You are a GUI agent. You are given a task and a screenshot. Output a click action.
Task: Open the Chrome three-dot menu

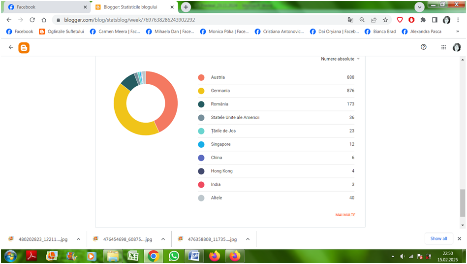tap(458, 20)
